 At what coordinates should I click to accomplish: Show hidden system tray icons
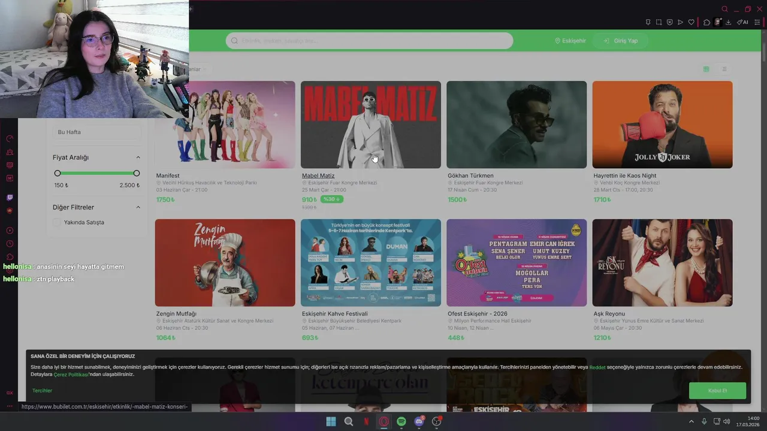[x=691, y=421]
